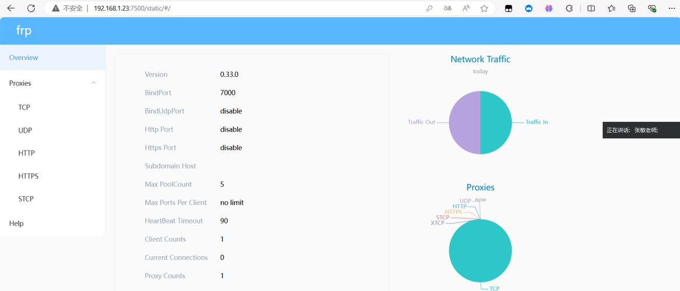Click the no limit value
This screenshot has height=291, width=680.
(232, 203)
